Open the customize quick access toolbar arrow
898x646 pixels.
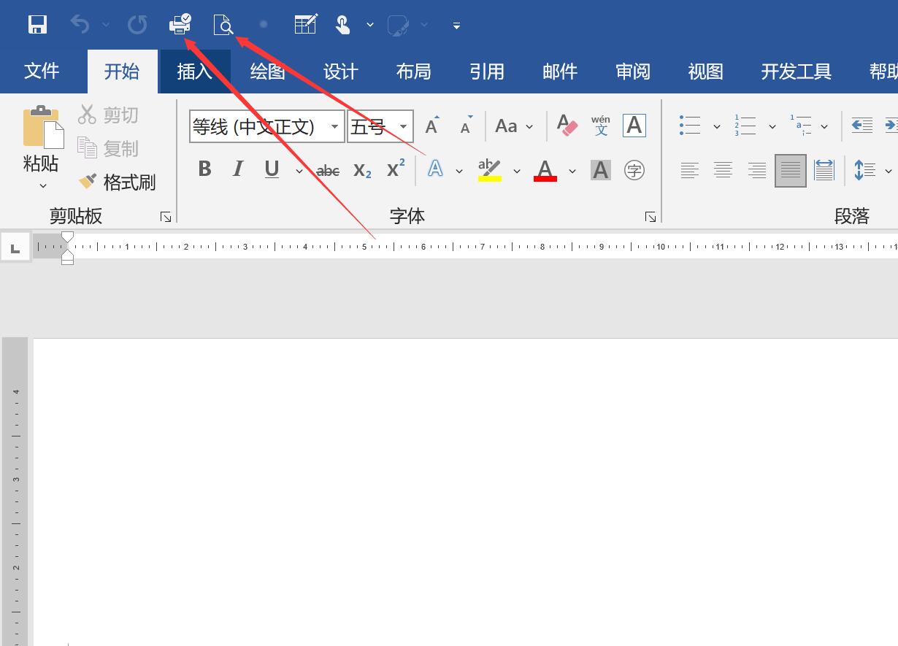click(456, 26)
